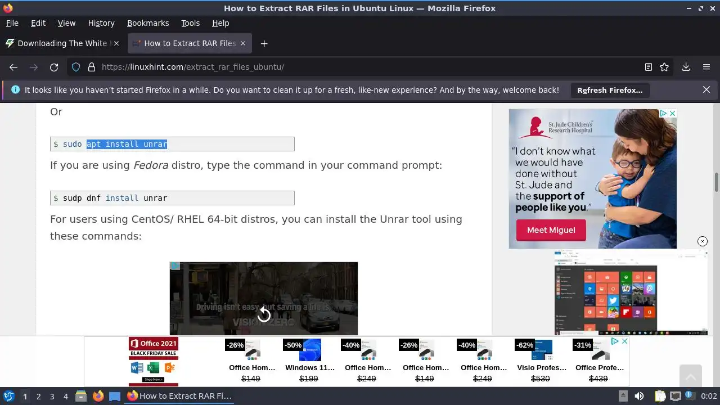Screen dimensions: 720x405
Task: Open clipboard manager tray icon
Action: [x=660, y=396]
